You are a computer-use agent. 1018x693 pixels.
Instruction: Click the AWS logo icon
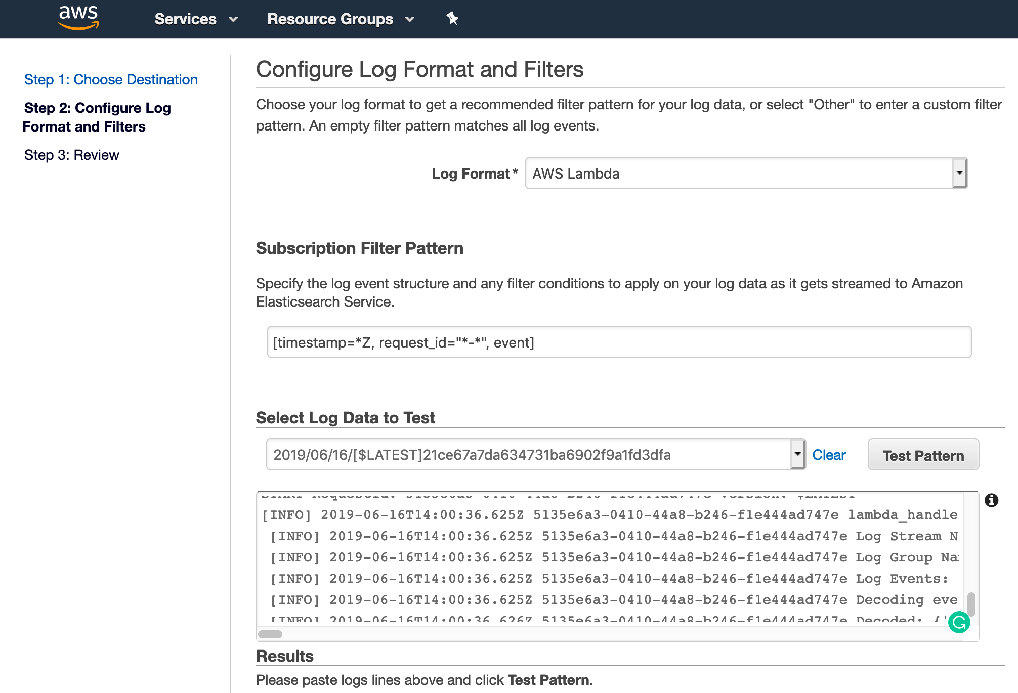click(x=78, y=18)
